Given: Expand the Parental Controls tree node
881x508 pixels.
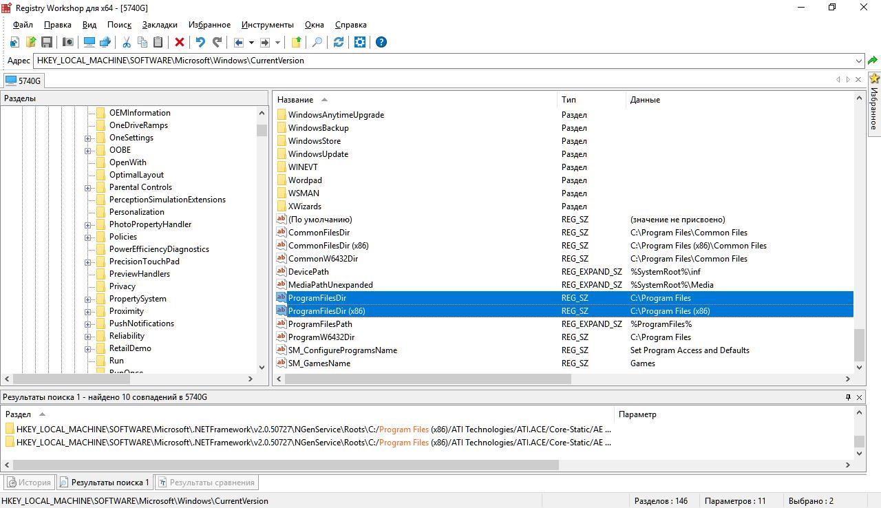Looking at the screenshot, I should (88, 187).
